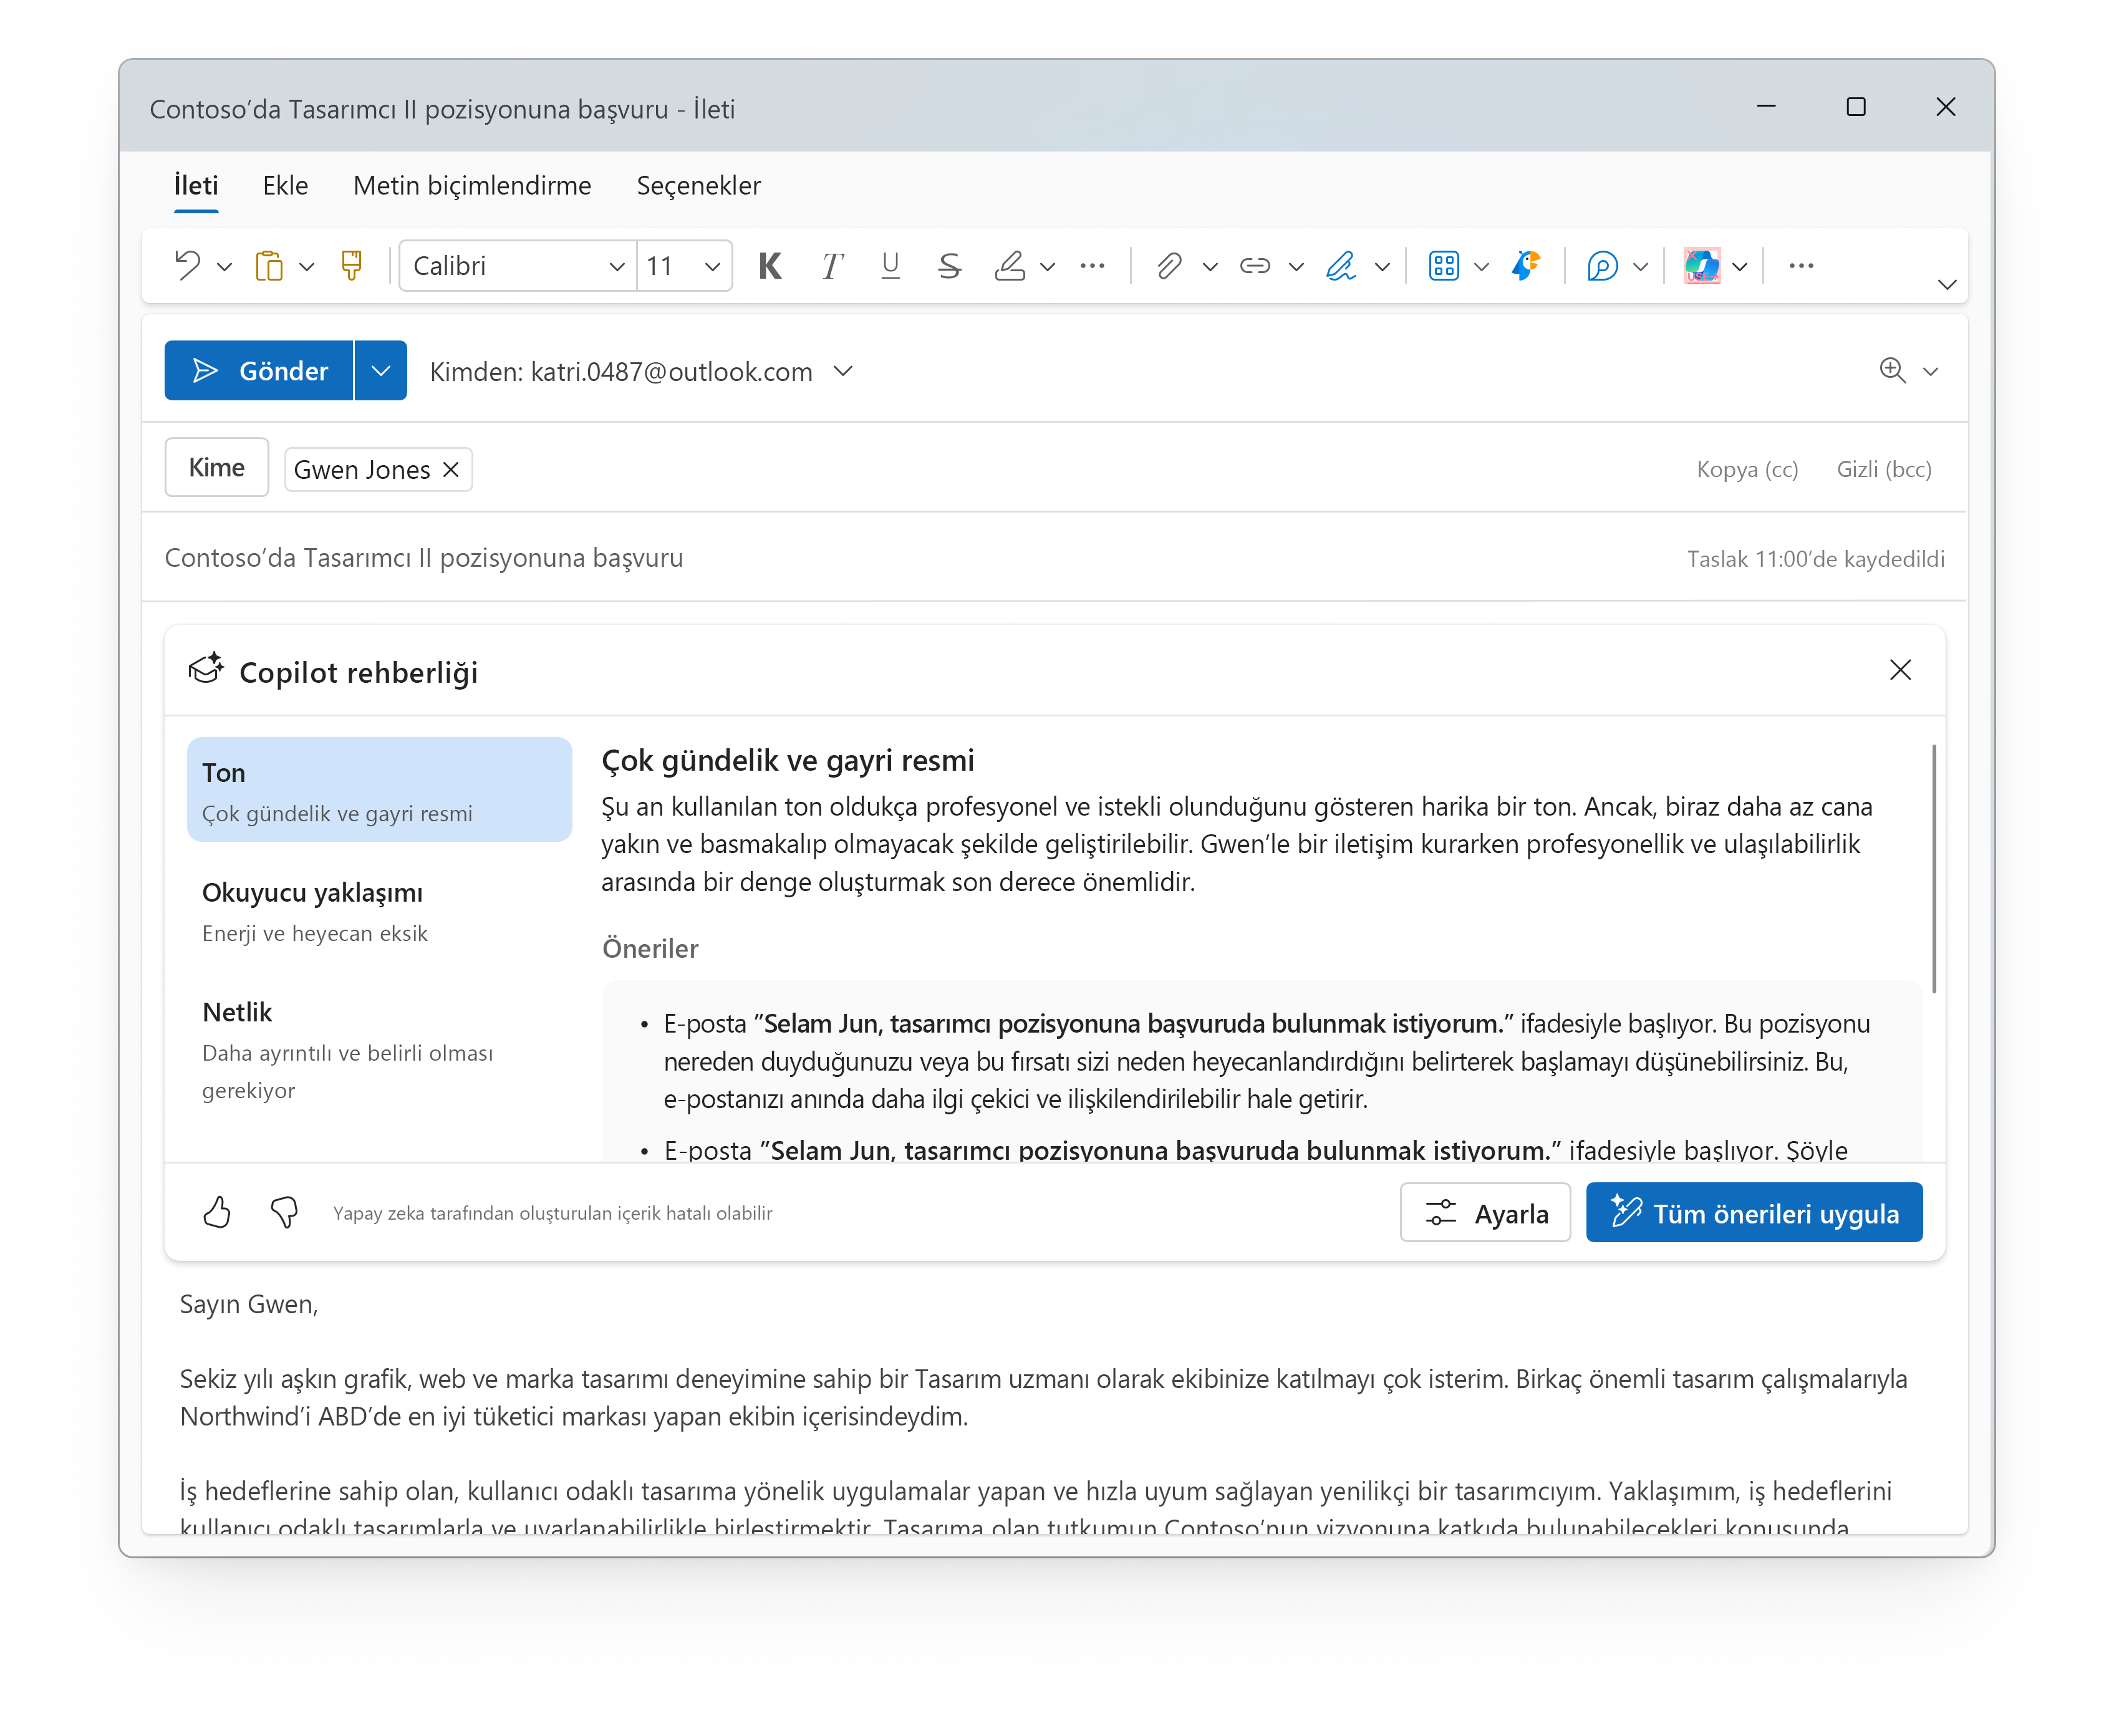Expand the Kimden sender address chevron
The image size is (2114, 1736).
[843, 371]
